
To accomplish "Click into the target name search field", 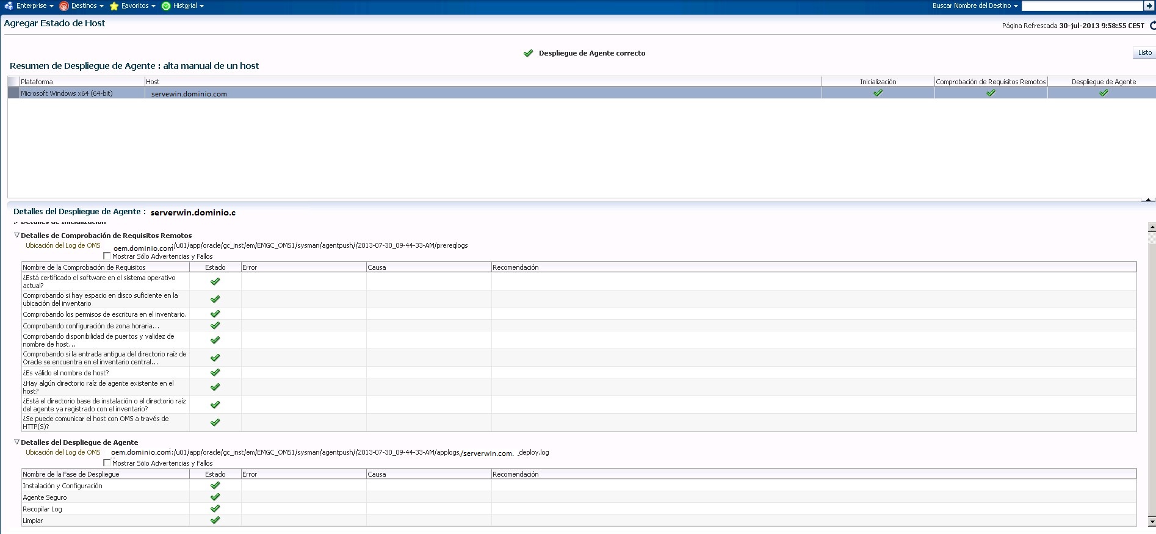I will (x=1082, y=5).
